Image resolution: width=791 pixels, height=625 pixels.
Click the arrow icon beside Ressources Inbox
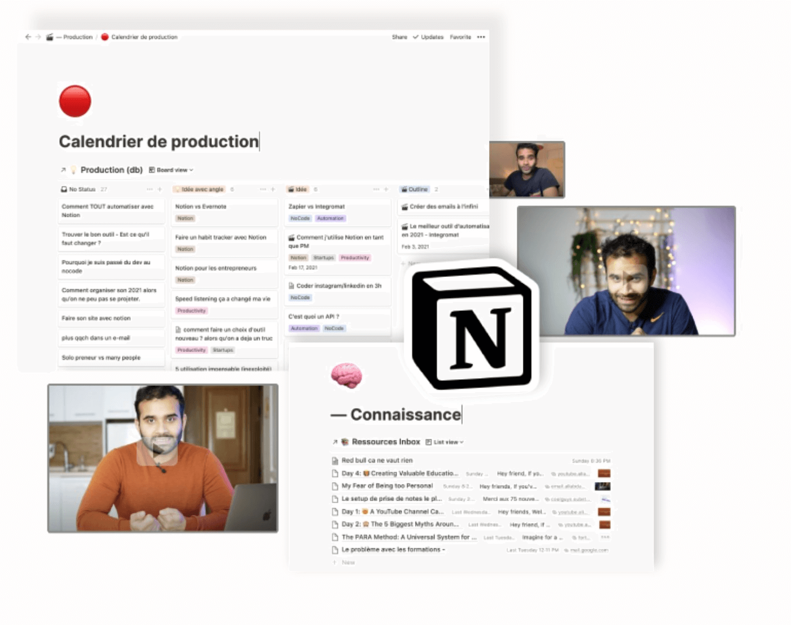tap(335, 442)
